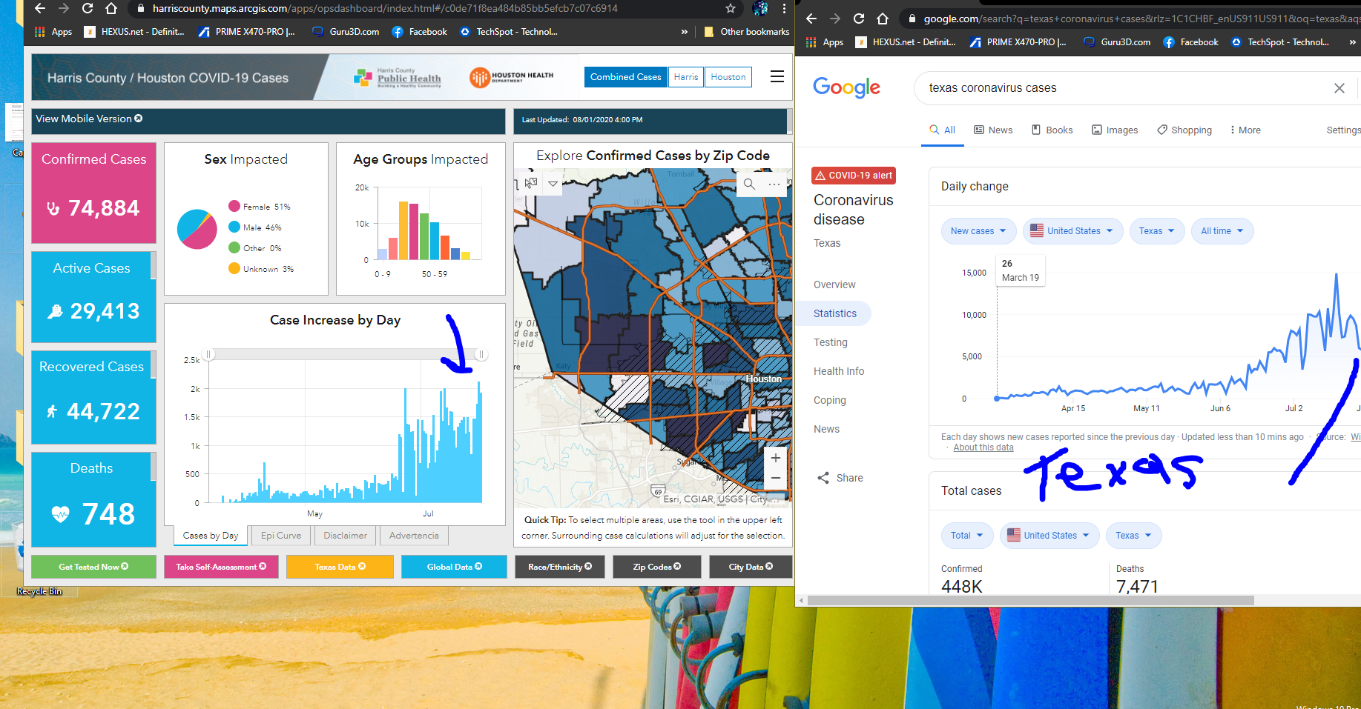Click the Get Tested Now button
The image size is (1361, 709).
(x=93, y=567)
